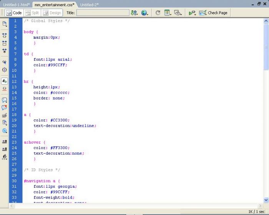269x215 pixels.
Task: Expand the Preview in Browser globe menu
Action: click(144, 13)
